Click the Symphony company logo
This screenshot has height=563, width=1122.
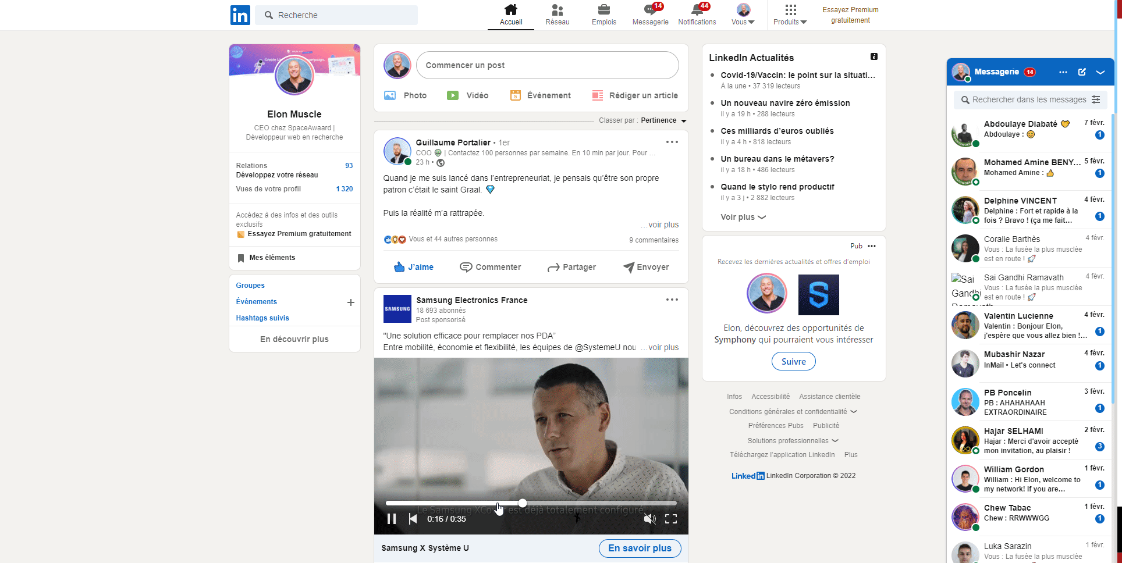(x=818, y=294)
